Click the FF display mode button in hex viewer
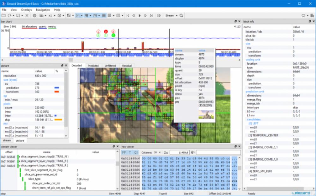Image resolution: width=316 pixels, height=196 pixels. pos(124,152)
